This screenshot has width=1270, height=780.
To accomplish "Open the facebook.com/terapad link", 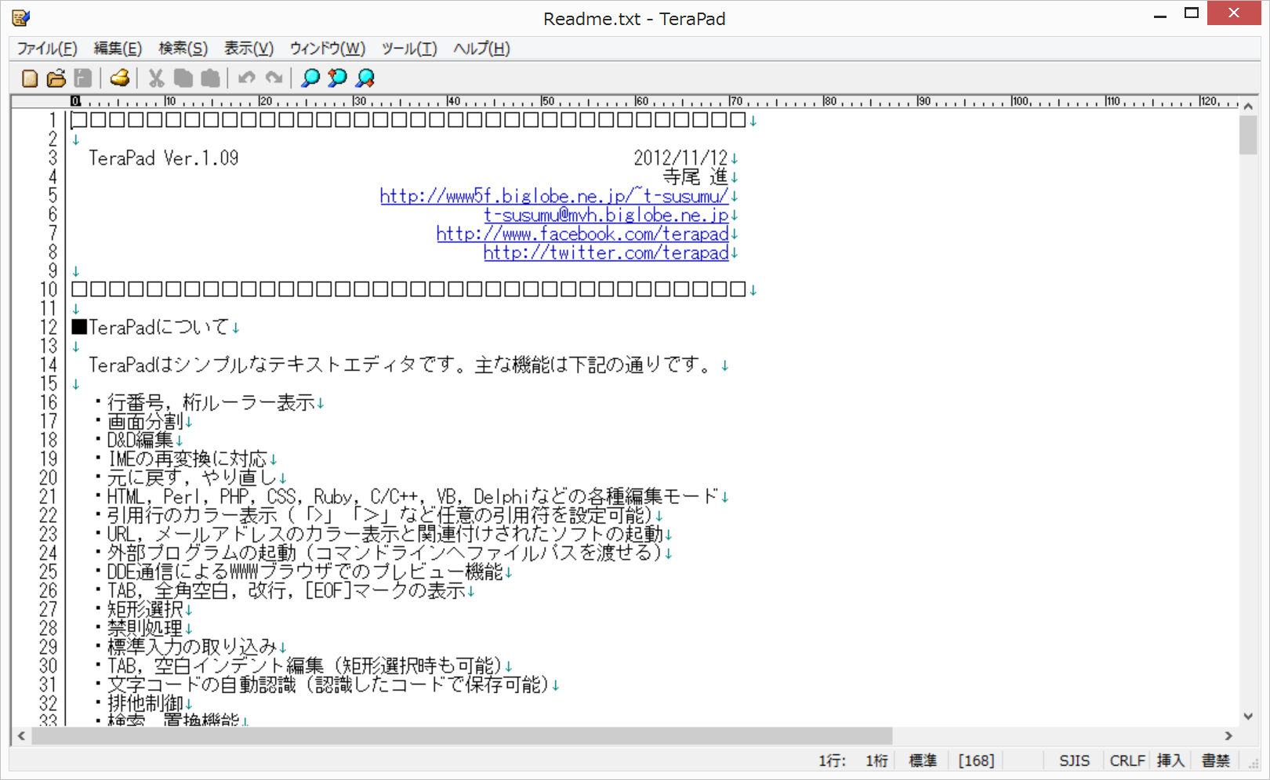I will tap(582, 234).
